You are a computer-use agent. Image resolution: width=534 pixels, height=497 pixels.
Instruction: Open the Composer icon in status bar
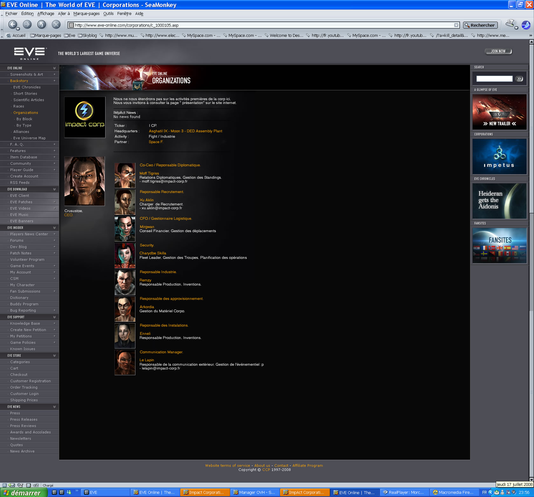[x=20, y=485]
